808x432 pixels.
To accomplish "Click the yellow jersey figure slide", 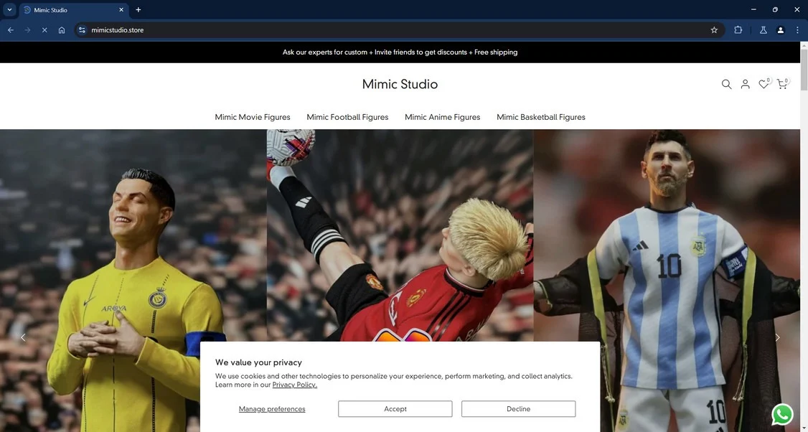I will tap(133, 281).
